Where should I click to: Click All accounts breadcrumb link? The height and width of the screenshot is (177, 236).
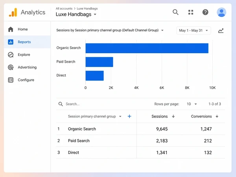tap(64, 9)
